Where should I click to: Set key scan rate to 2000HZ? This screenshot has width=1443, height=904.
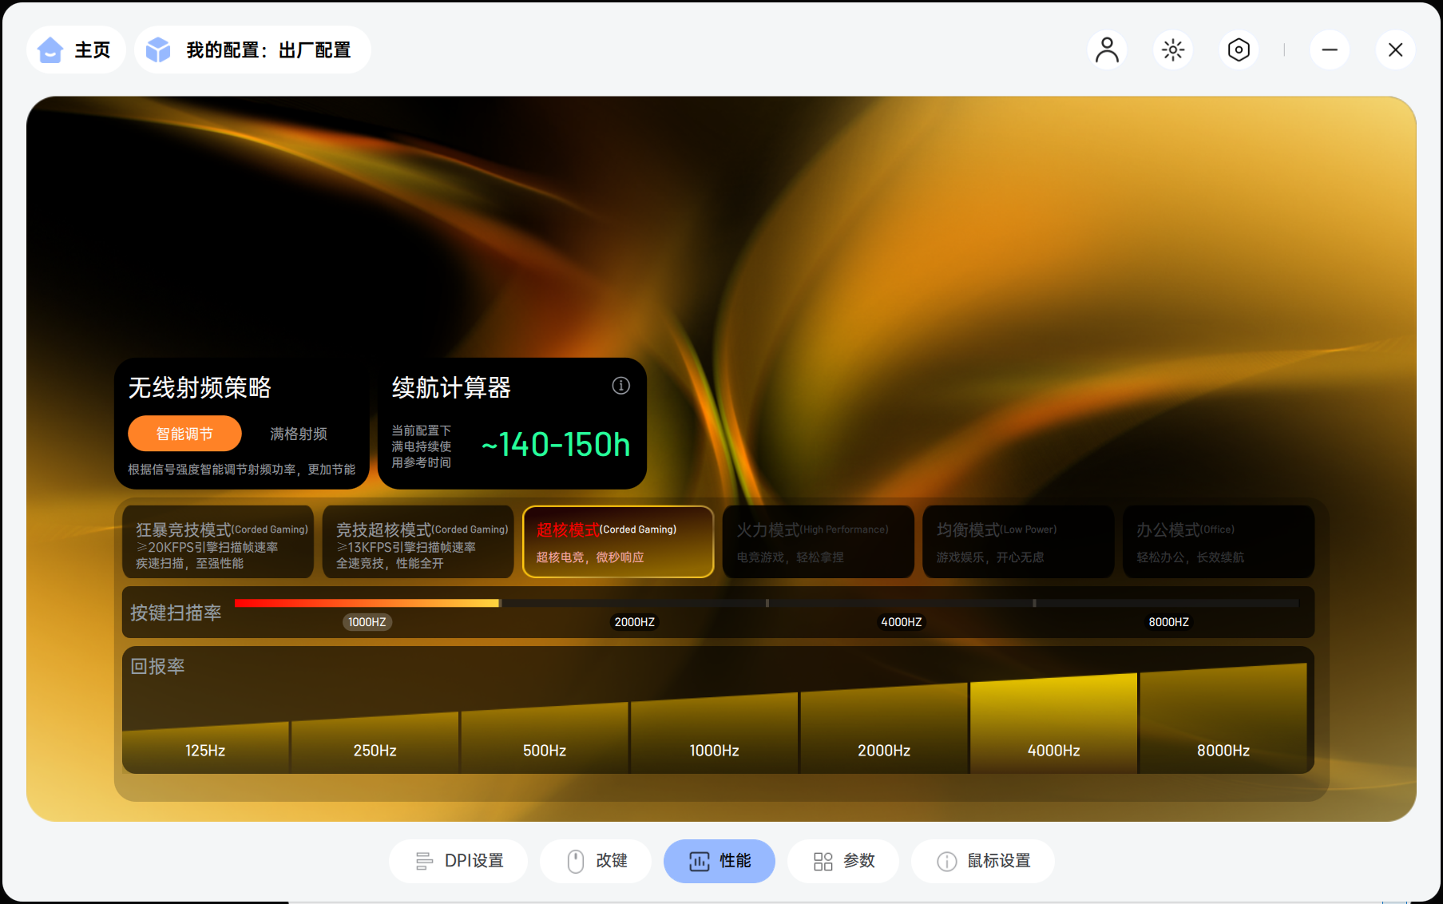[634, 622]
